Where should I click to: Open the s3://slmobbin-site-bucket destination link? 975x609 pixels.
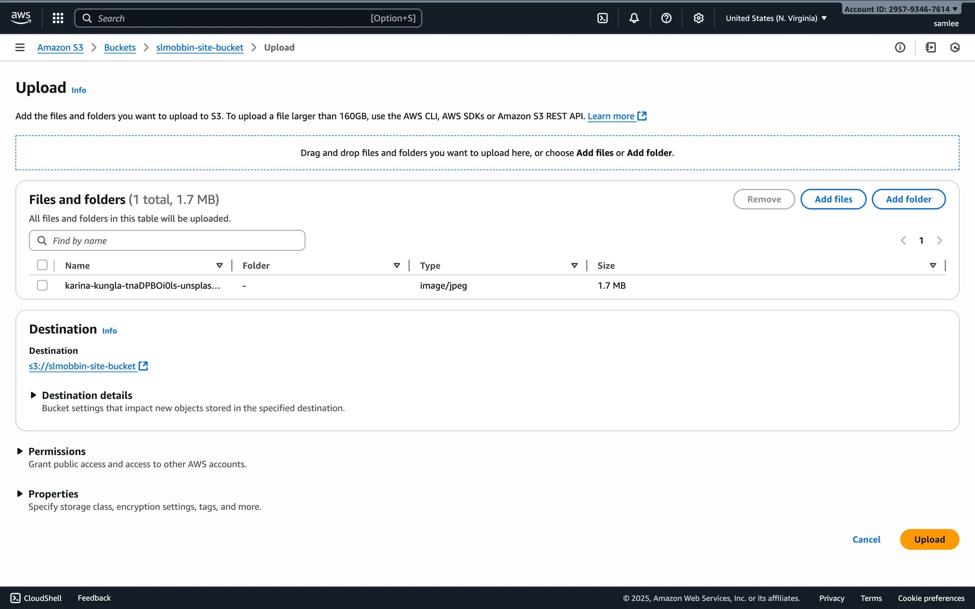tap(82, 366)
